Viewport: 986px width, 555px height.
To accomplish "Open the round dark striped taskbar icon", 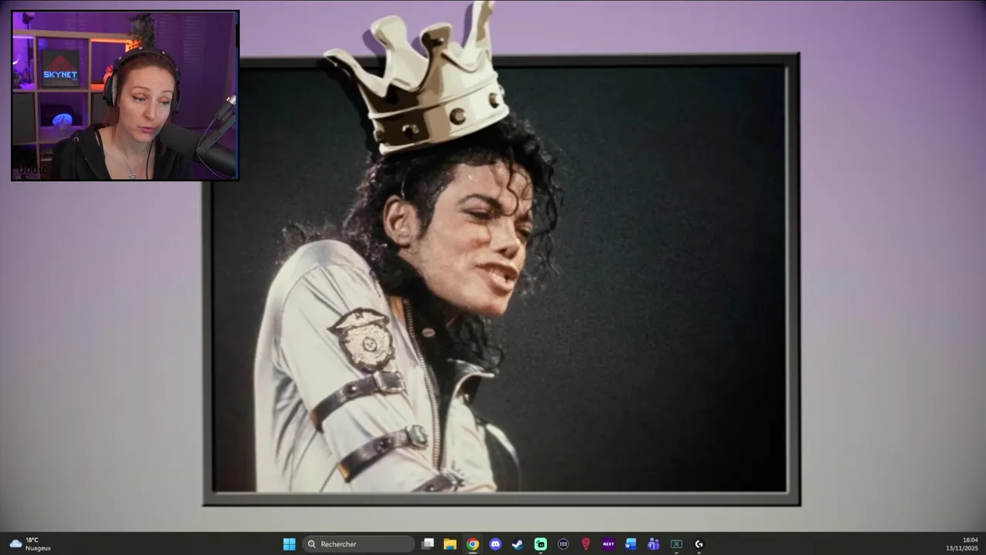I will tap(563, 544).
